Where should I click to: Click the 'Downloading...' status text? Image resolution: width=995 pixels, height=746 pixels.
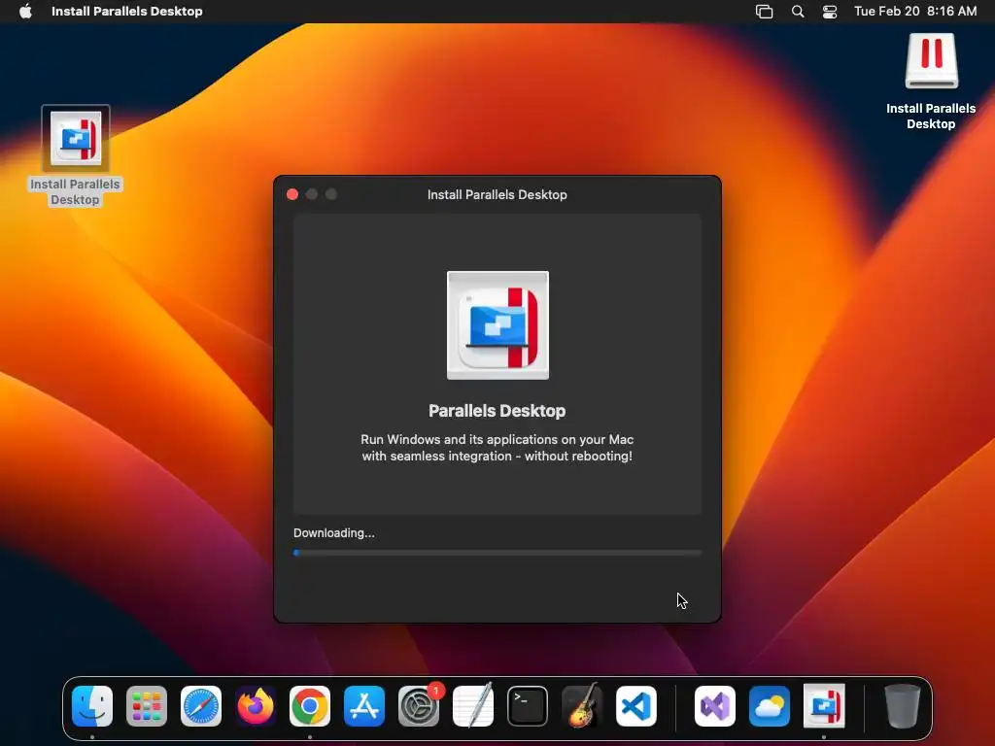coord(334,533)
